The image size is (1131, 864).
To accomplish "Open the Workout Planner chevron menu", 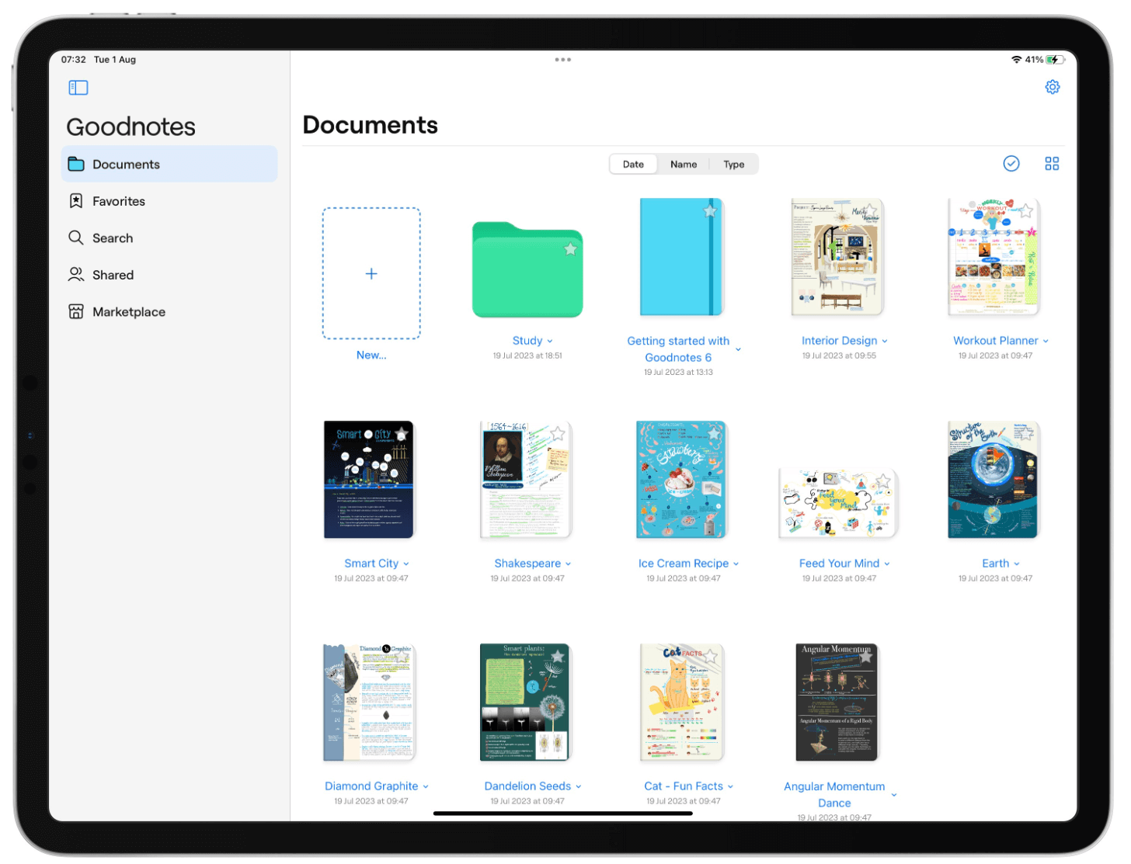I will pos(1045,341).
